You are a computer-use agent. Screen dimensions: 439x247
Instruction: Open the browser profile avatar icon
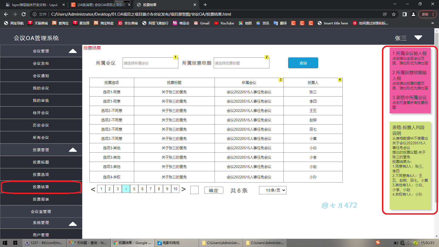pos(413,14)
